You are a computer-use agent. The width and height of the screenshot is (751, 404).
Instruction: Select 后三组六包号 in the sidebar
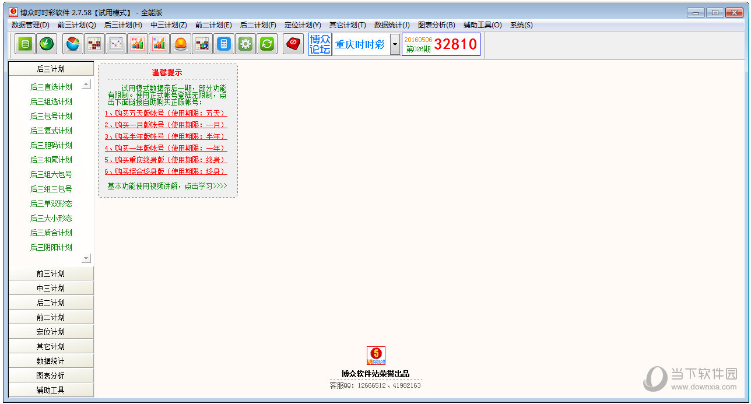click(51, 174)
